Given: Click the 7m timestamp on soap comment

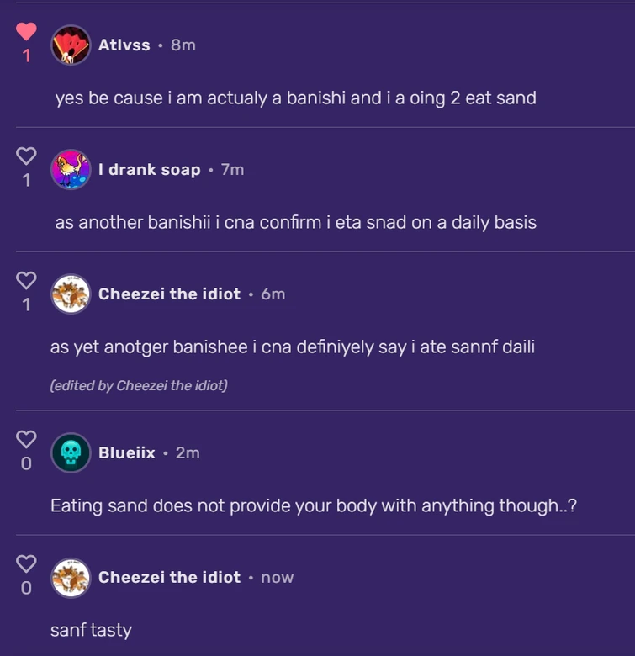Looking at the screenshot, I should point(232,170).
